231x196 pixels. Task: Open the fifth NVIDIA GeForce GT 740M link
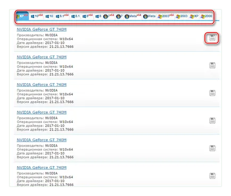pyautogui.click(x=42, y=140)
